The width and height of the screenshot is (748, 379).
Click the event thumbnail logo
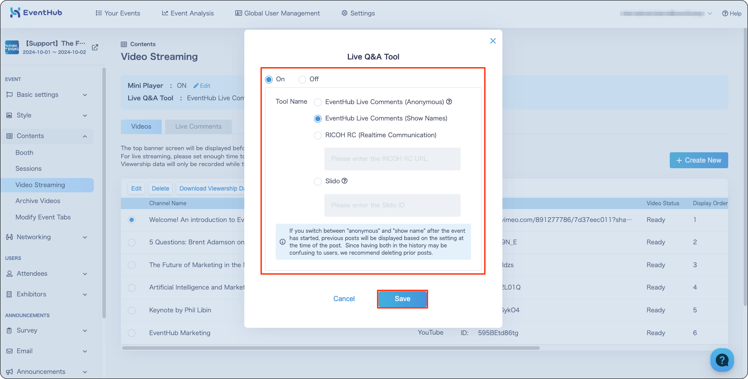(12, 47)
